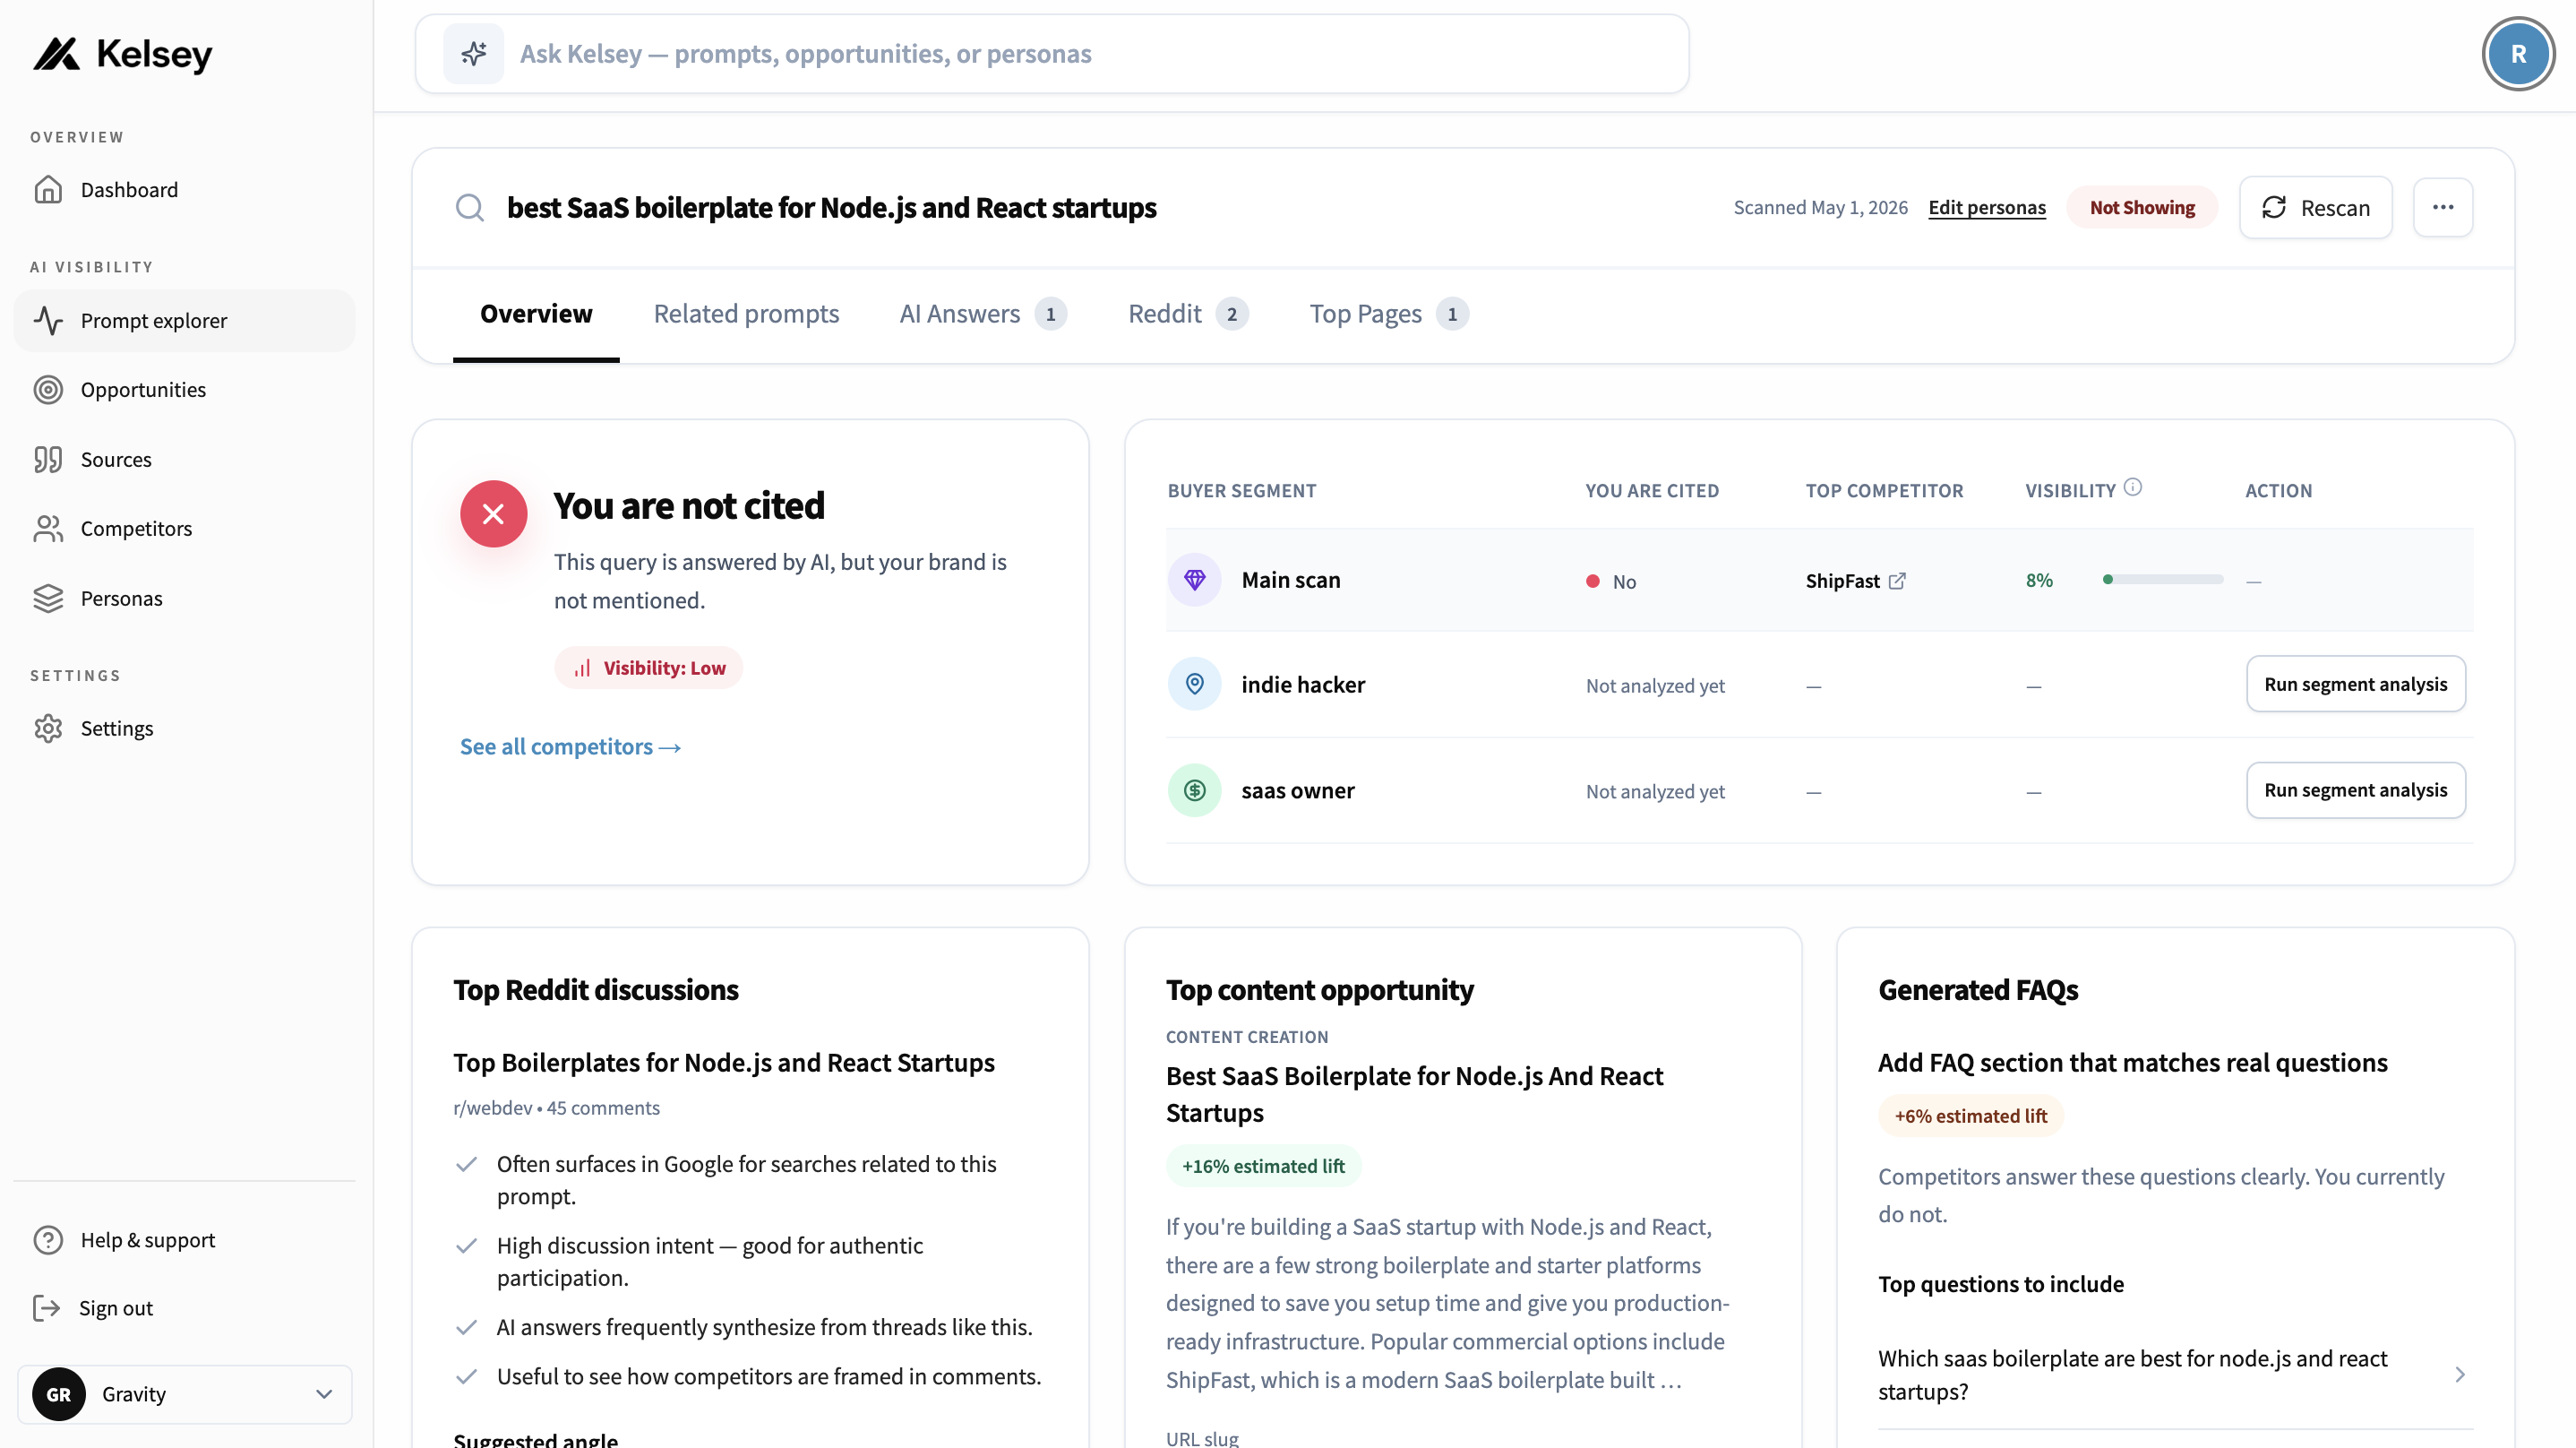Expand the FAQ question about node.js boilerplates
This screenshot has height=1448, width=2576.
[2175, 1375]
